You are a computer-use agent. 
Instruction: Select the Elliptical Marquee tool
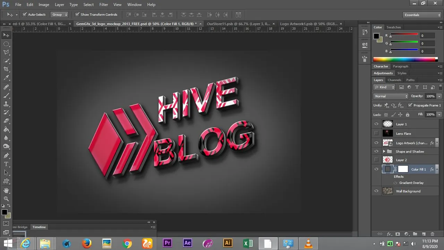pos(6,44)
